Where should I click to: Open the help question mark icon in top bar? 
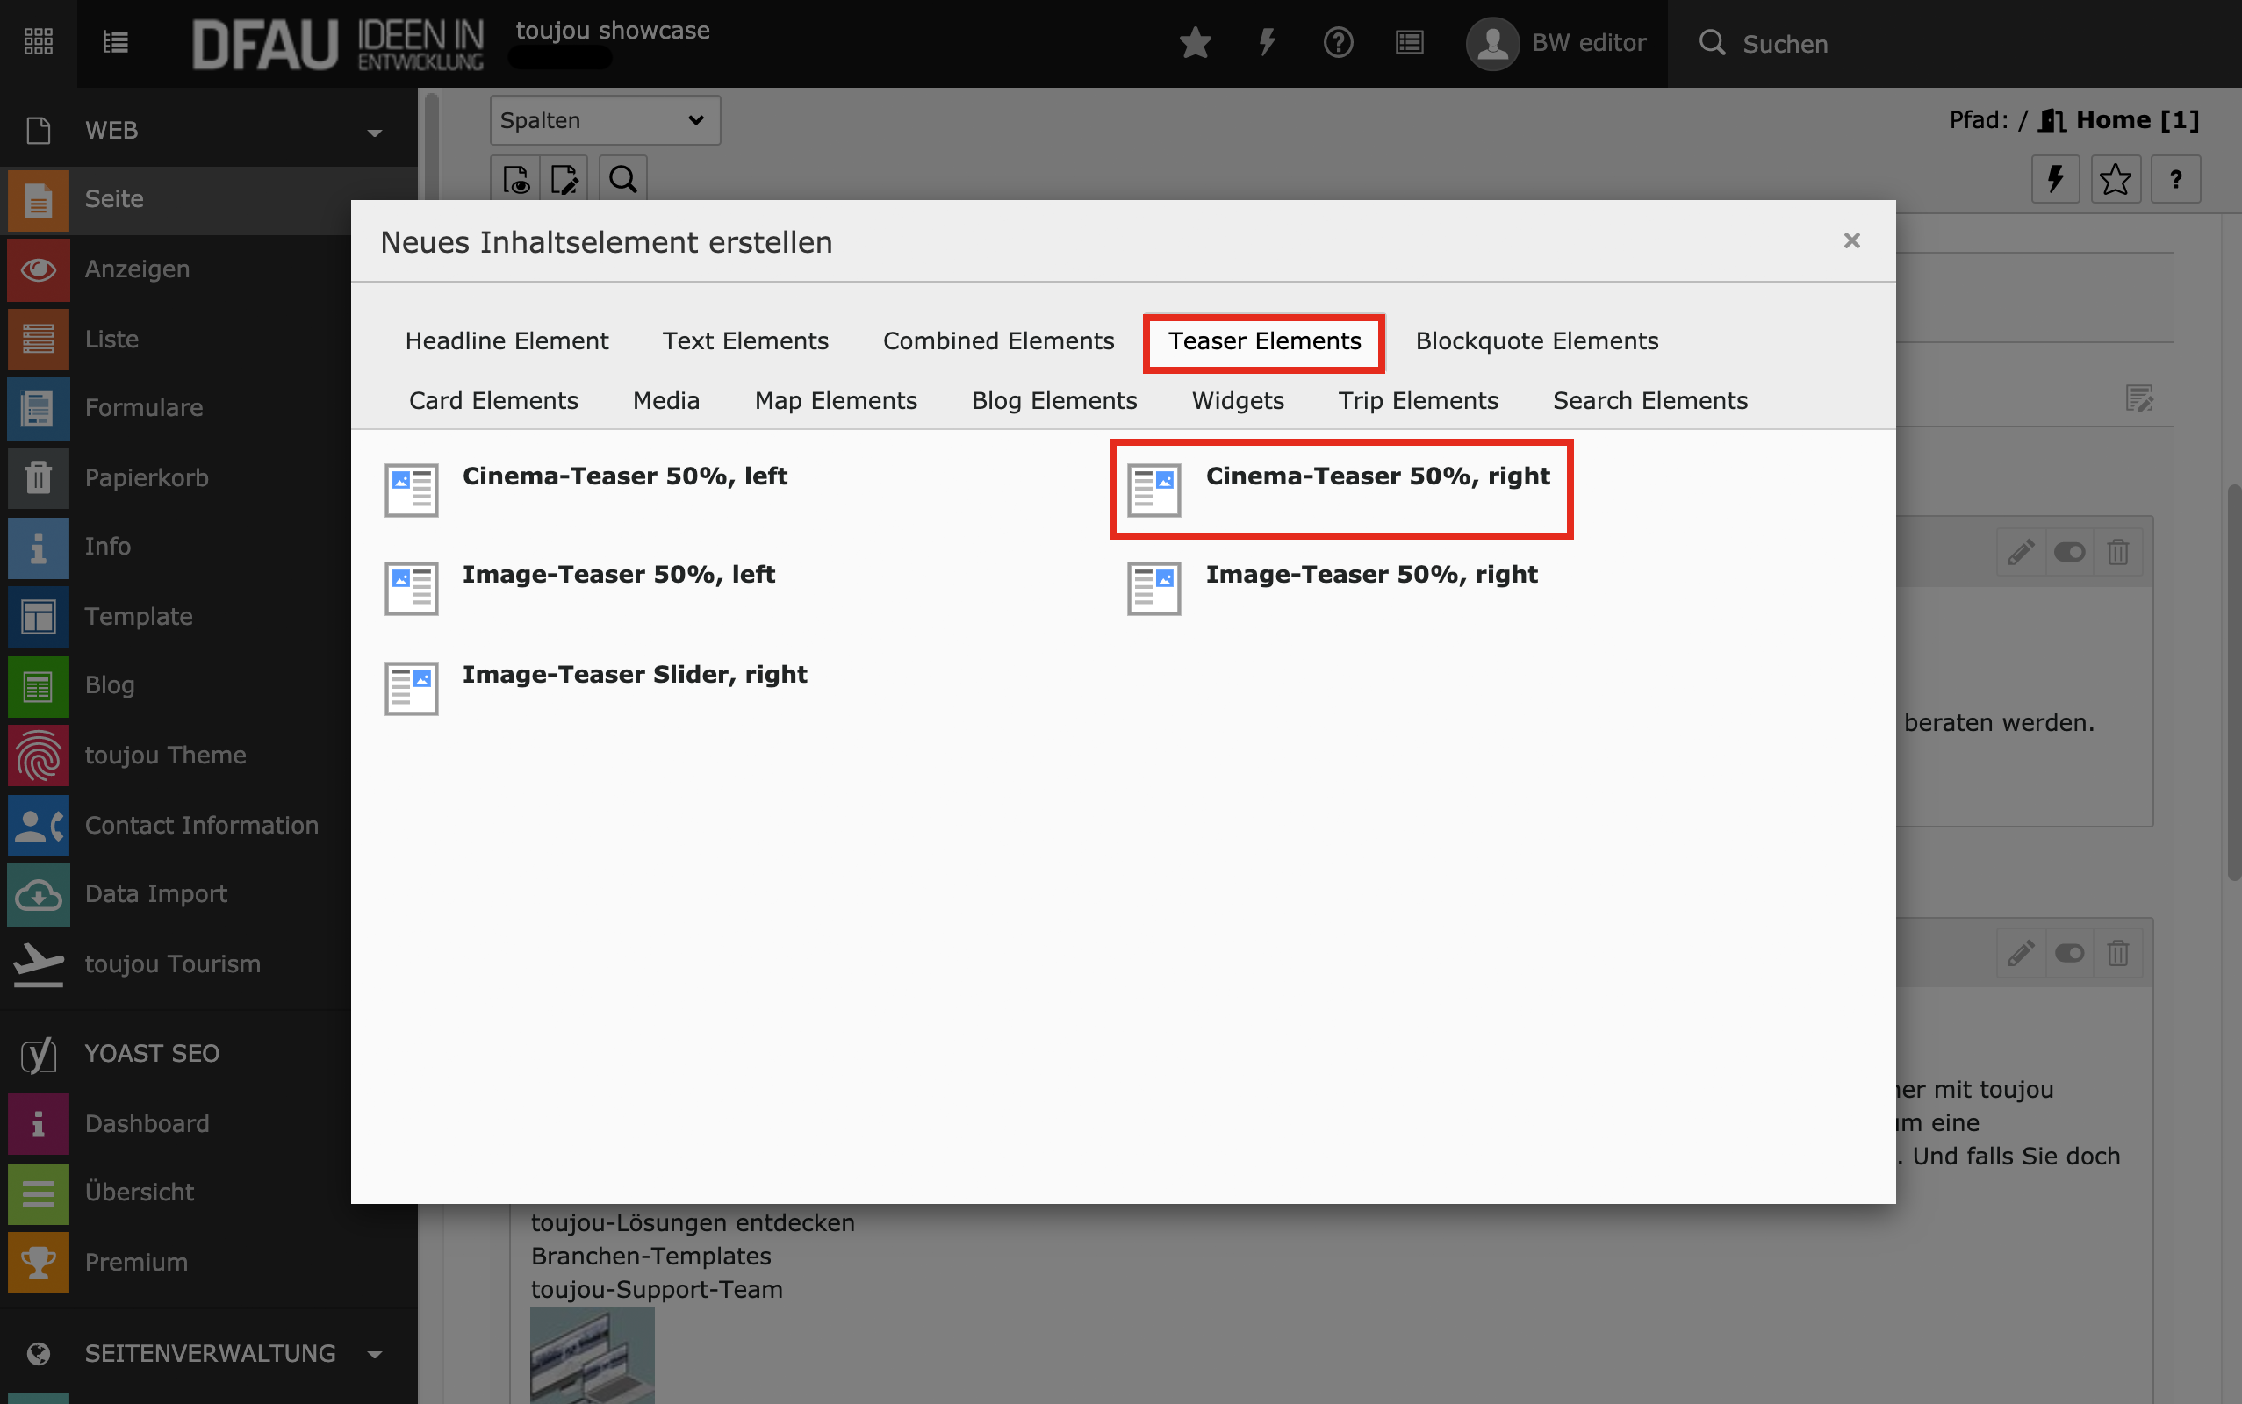pyautogui.click(x=1338, y=43)
